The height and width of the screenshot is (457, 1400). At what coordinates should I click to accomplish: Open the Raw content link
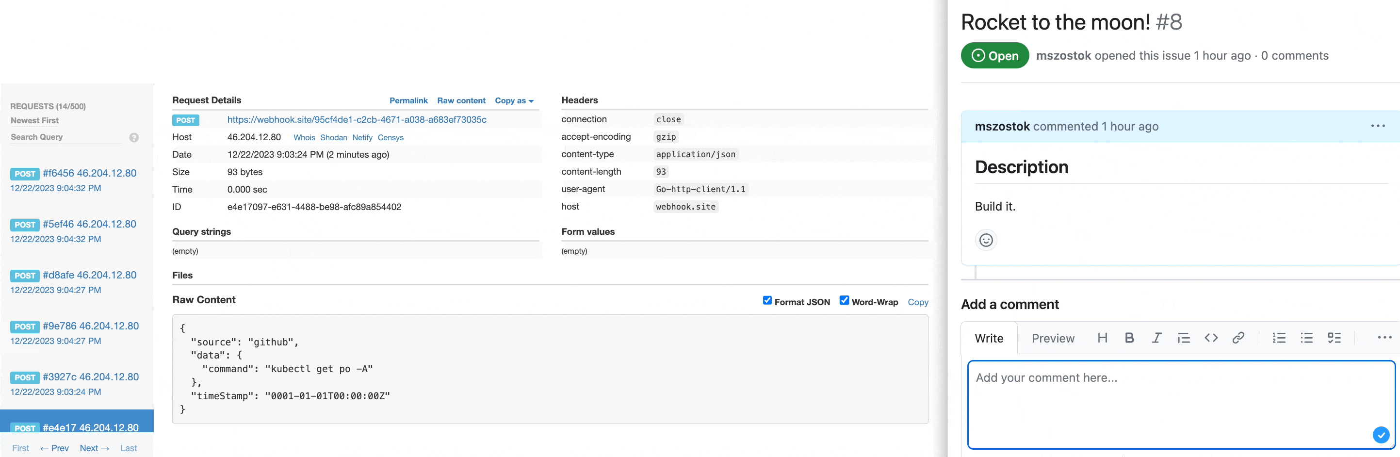[461, 100]
